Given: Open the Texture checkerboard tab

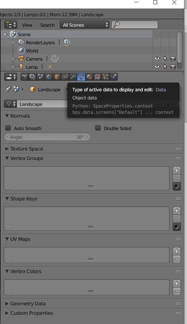Looking at the screenshot, I should click(x=97, y=77).
